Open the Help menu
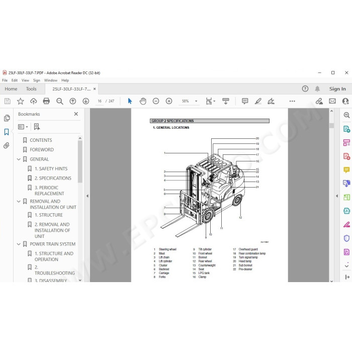 [x=65, y=80]
